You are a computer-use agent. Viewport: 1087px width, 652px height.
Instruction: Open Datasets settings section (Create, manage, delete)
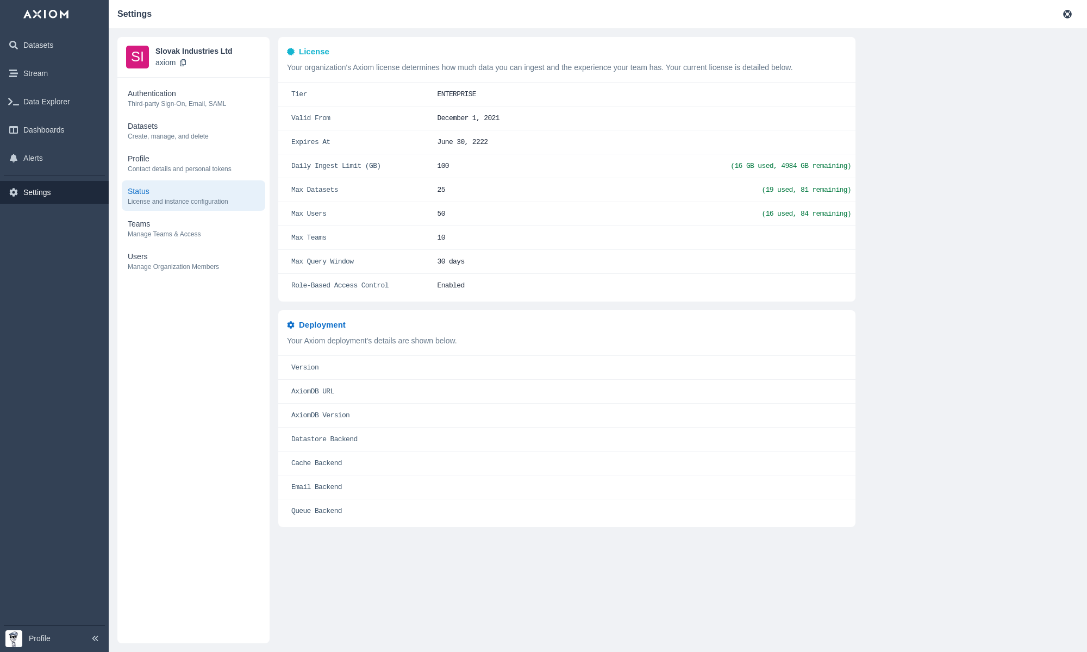point(193,130)
